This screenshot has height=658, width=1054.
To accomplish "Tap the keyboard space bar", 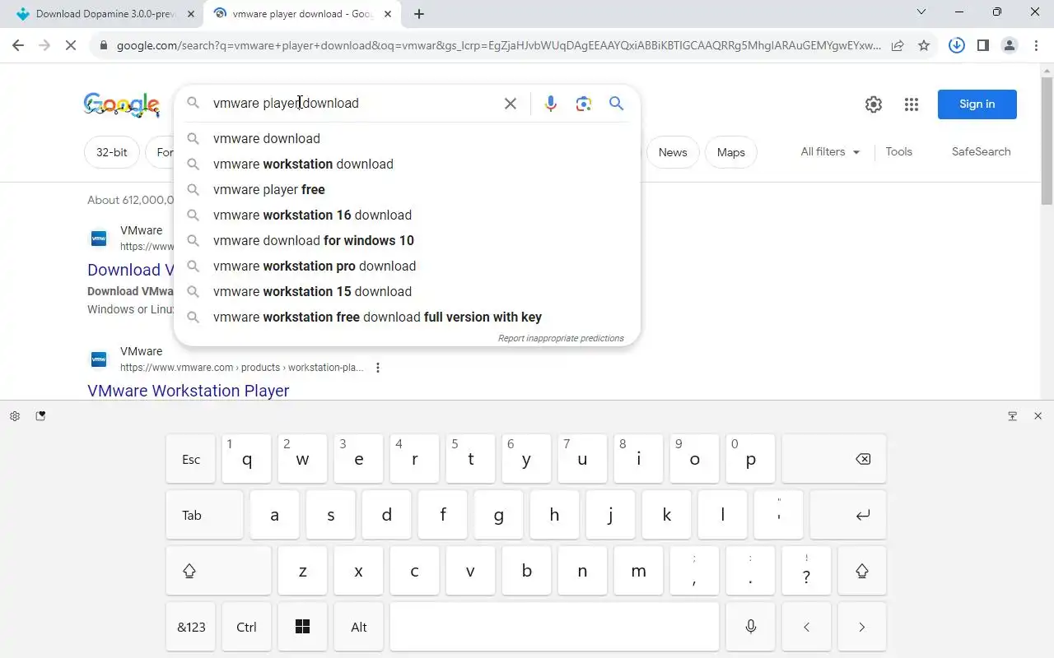I will pyautogui.click(x=554, y=627).
